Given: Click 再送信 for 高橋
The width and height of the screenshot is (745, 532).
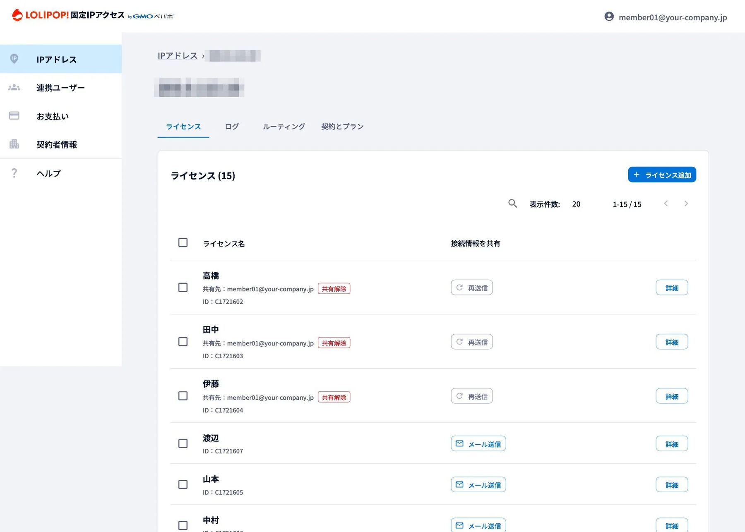Looking at the screenshot, I should coord(472,288).
